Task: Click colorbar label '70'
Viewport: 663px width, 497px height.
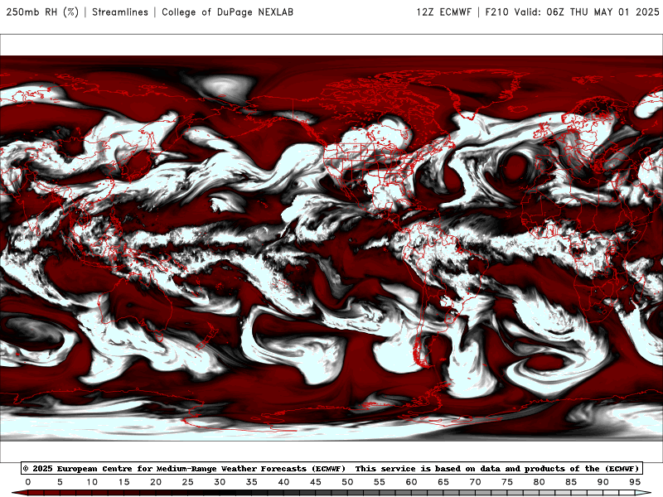Action: 475,482
